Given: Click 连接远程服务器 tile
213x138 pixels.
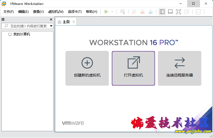Looking at the screenshot, I should 180,68.
